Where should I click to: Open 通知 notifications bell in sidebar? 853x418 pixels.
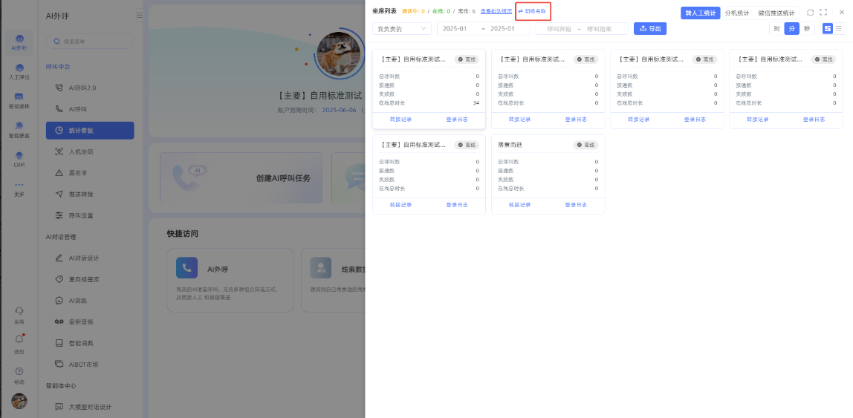pyautogui.click(x=19, y=342)
